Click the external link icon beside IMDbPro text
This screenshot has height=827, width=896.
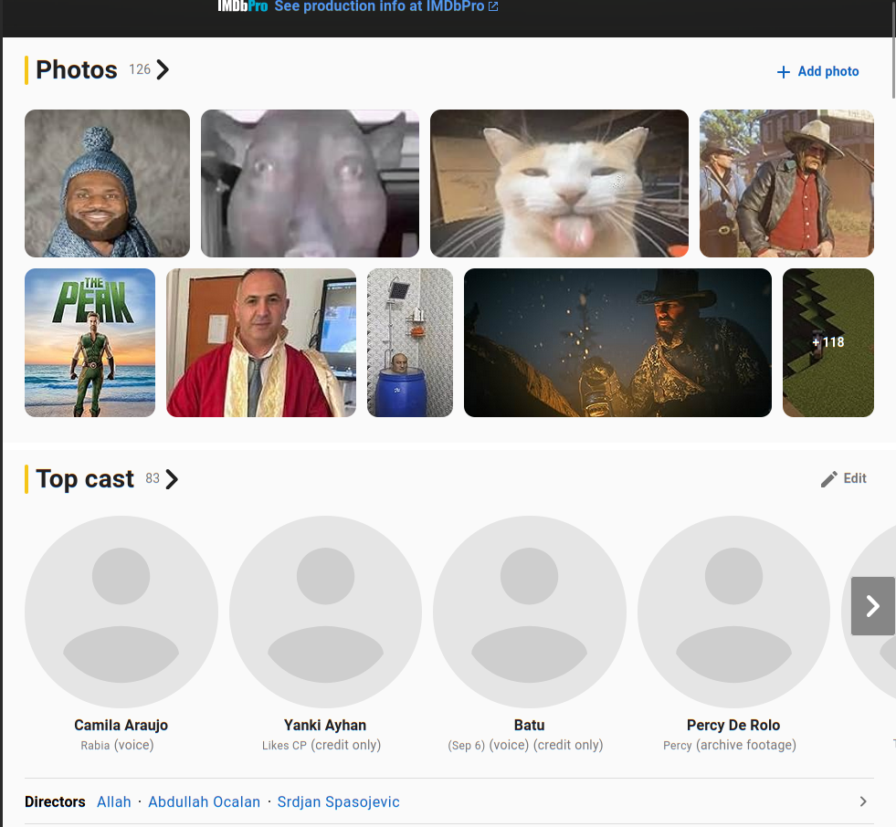[x=493, y=6]
